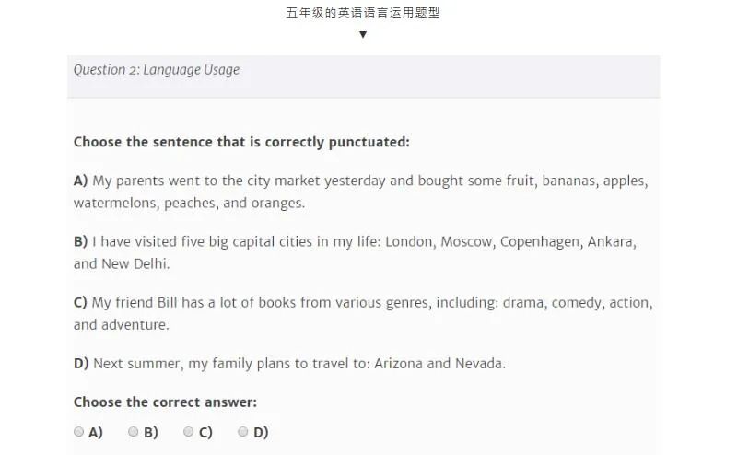Click option D sentence about Arizona and Nevada
Screen dimensions: 749x455
(x=289, y=364)
